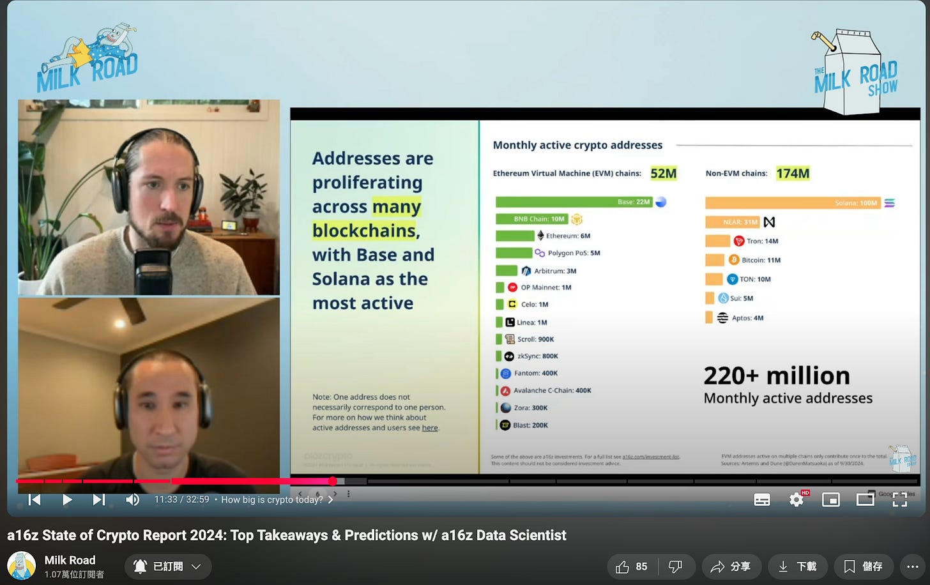The width and height of the screenshot is (930, 585).
Task: Click the Scroll: 900K label
Action: 535,339
